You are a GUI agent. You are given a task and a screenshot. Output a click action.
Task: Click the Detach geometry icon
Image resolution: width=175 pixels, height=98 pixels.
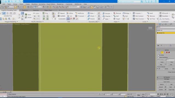[x=89, y=19]
